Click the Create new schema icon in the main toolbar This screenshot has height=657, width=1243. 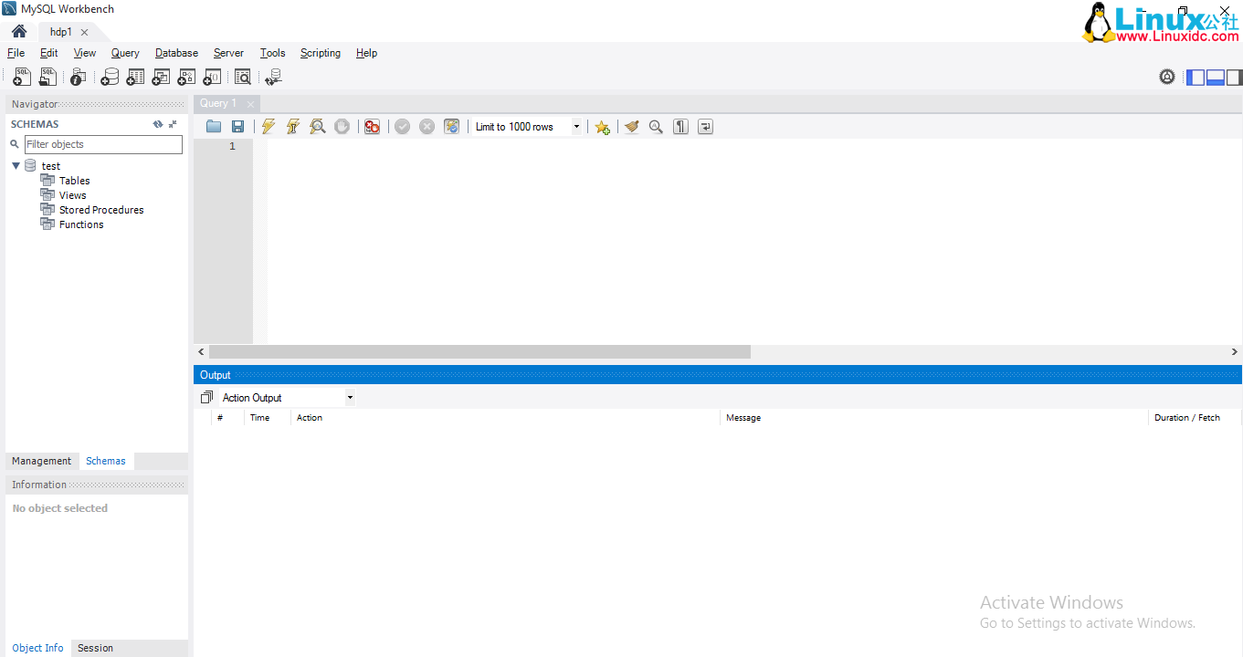coord(110,78)
